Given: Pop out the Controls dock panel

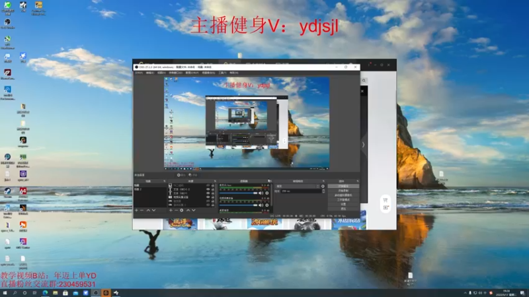Looking at the screenshot, I should (357, 181).
